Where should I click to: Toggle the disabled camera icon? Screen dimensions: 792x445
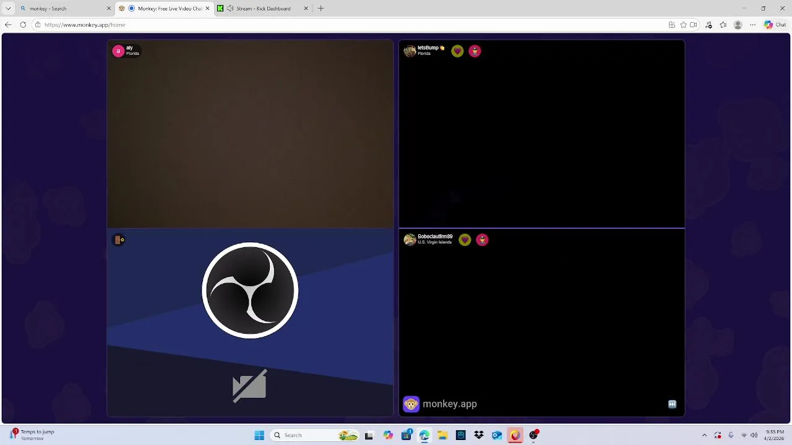(x=249, y=386)
